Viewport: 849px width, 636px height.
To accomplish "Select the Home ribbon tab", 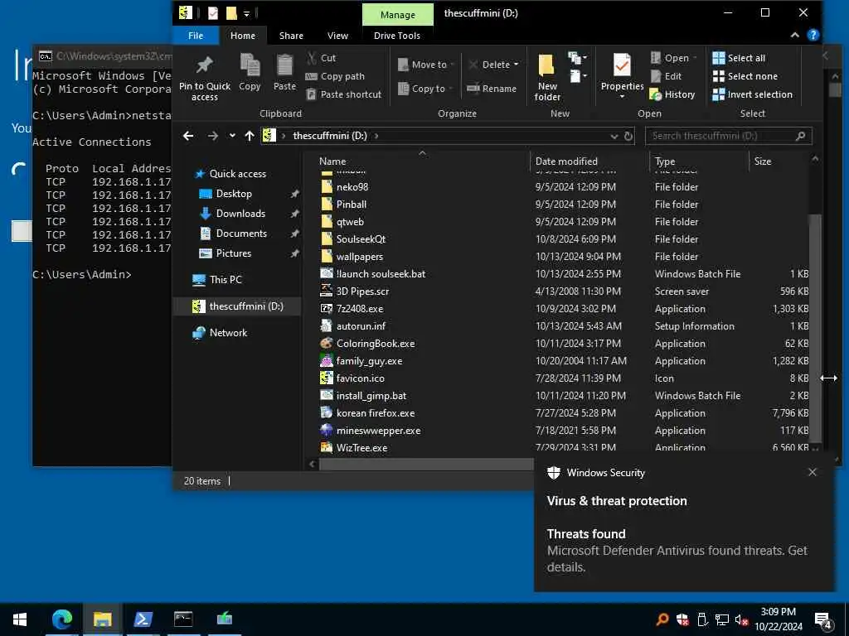I will (x=243, y=36).
